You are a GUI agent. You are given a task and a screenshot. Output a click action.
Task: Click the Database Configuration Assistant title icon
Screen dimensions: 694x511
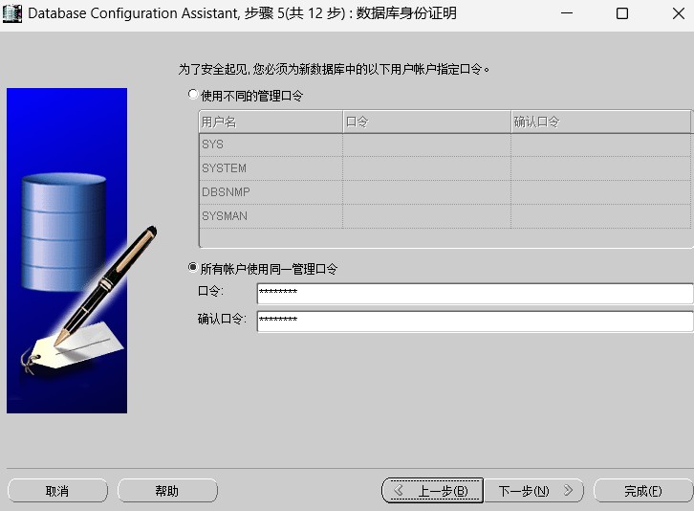click(12, 13)
